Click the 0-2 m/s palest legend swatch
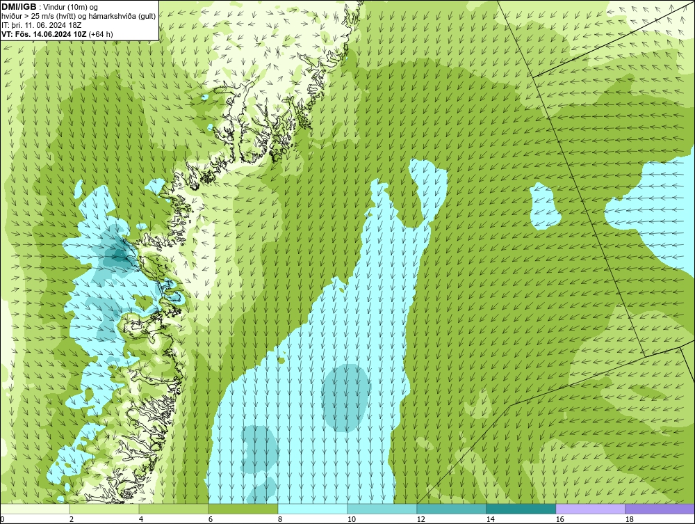Image resolution: width=695 pixels, height=524 pixels. click(35, 509)
